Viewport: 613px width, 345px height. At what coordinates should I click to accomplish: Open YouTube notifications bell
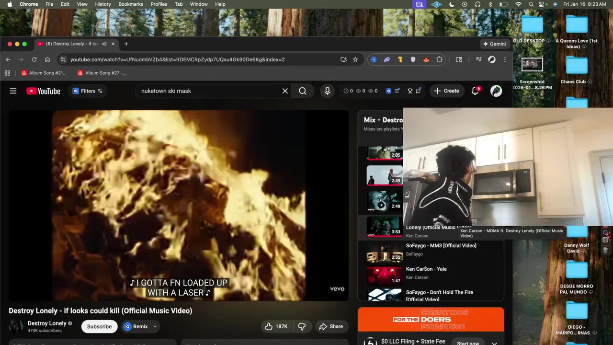click(476, 91)
